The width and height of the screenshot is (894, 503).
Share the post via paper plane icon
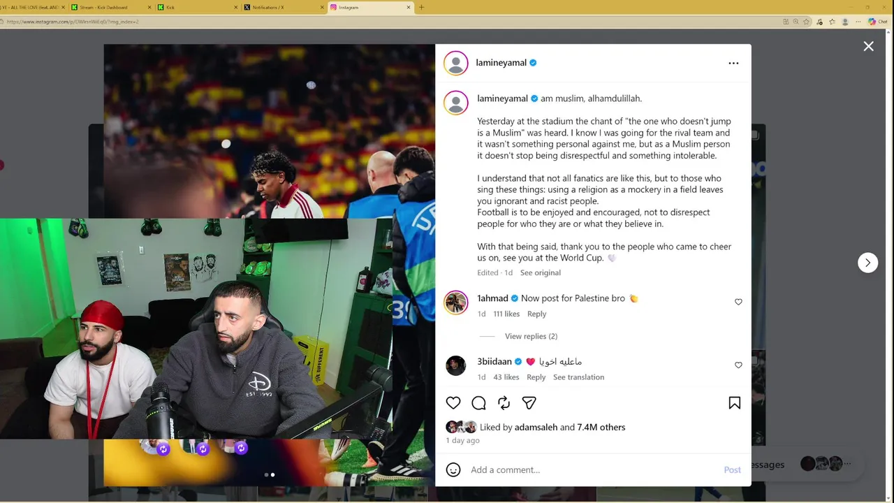[x=529, y=403]
